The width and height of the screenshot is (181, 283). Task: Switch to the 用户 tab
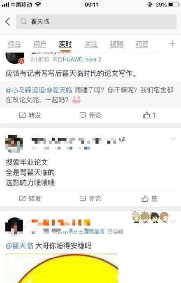pos(40,44)
